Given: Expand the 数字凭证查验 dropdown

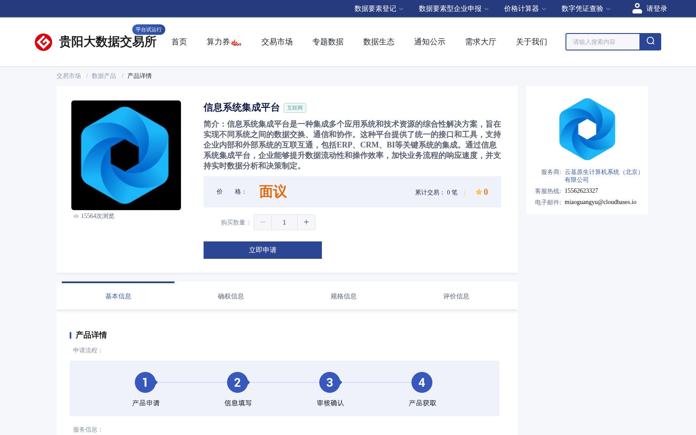Looking at the screenshot, I should 586,9.
